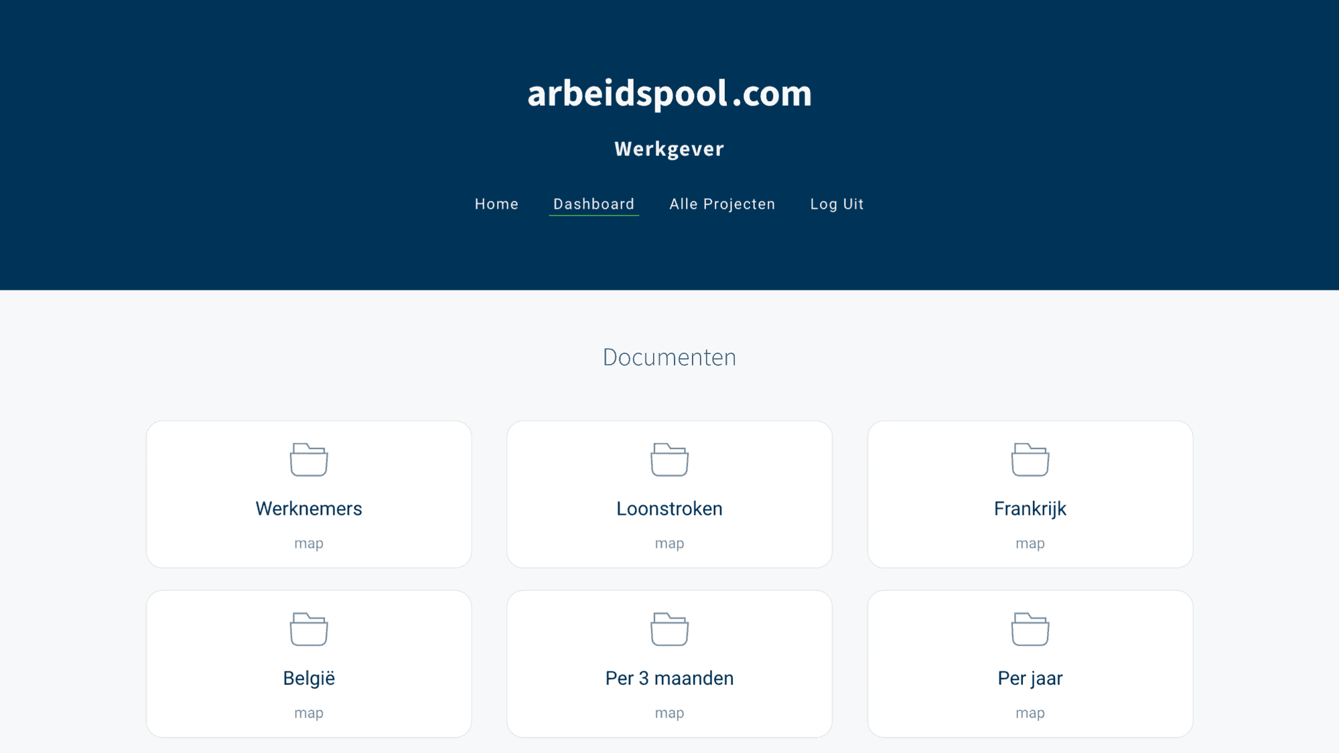Click 'map' label under Frankrijk

[1030, 543]
